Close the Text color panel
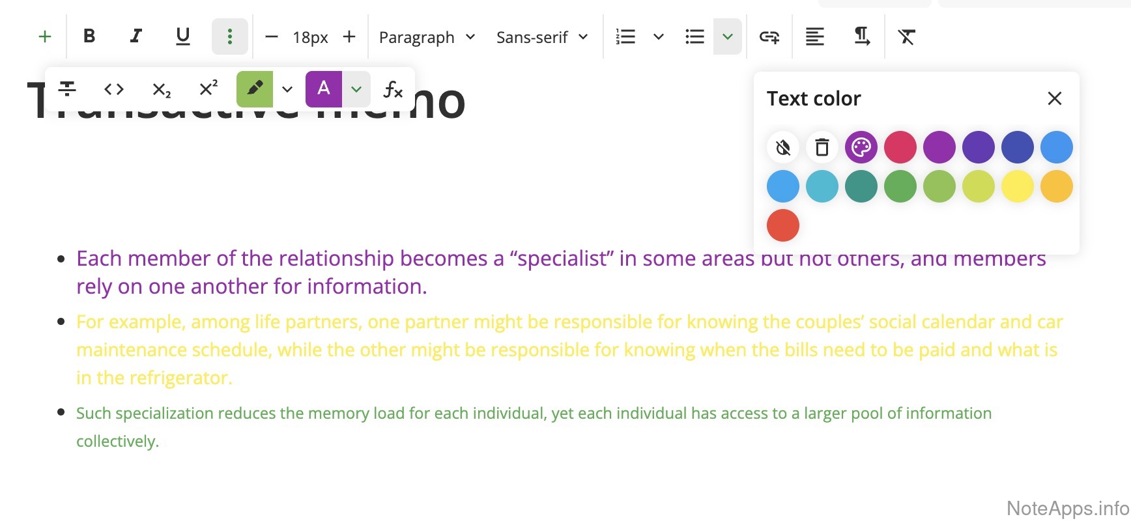The width and height of the screenshot is (1131, 521). coord(1054,98)
